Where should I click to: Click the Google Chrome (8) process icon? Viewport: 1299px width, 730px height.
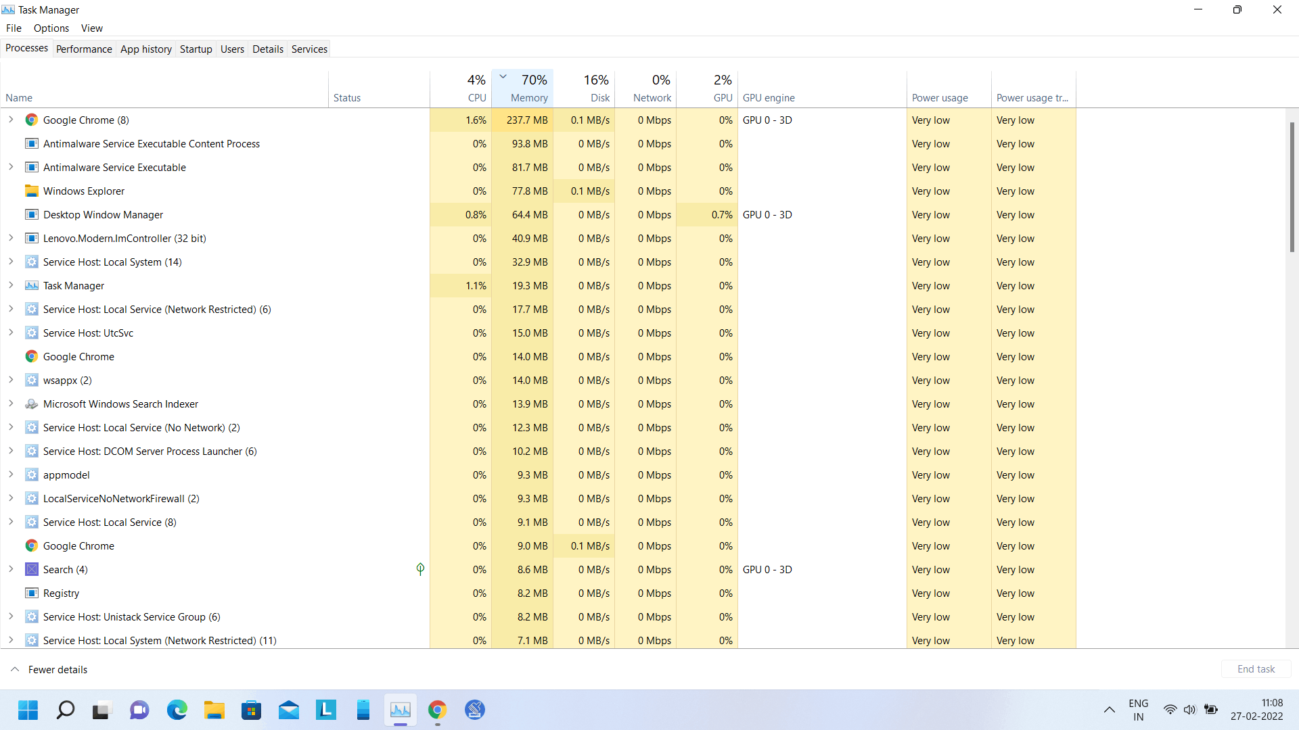(31, 120)
